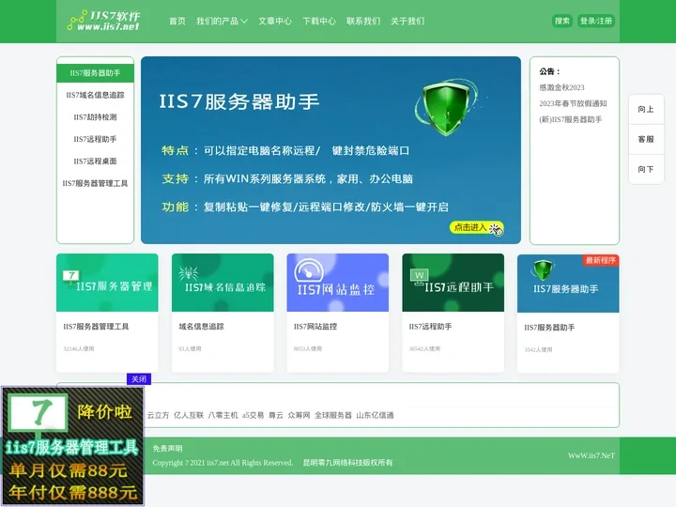Click the 7 sign icon on 服务器管理 card
This screenshot has height=507, width=676.
(x=71, y=277)
